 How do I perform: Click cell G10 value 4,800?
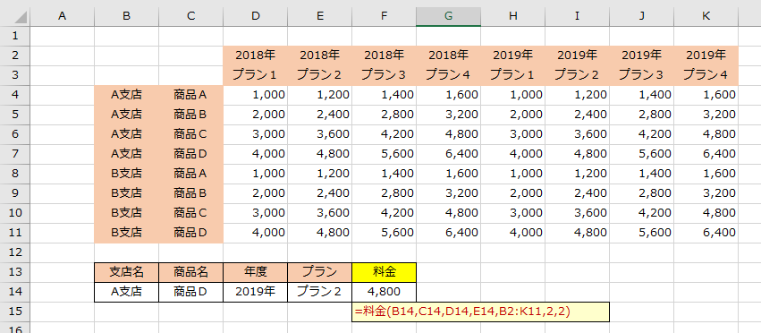click(448, 213)
